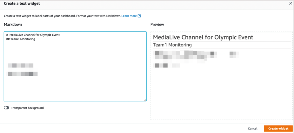Click the preview heading 'MediaLive Channel for Olympic Event'
The width and height of the screenshot is (294, 133).
(x=203, y=37)
